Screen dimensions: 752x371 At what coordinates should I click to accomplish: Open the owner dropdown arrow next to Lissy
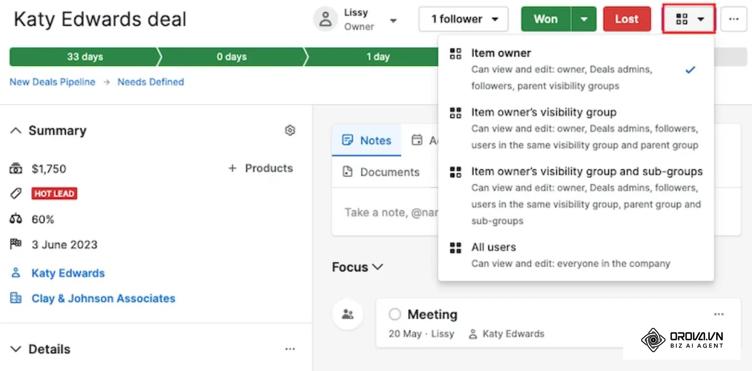(393, 20)
